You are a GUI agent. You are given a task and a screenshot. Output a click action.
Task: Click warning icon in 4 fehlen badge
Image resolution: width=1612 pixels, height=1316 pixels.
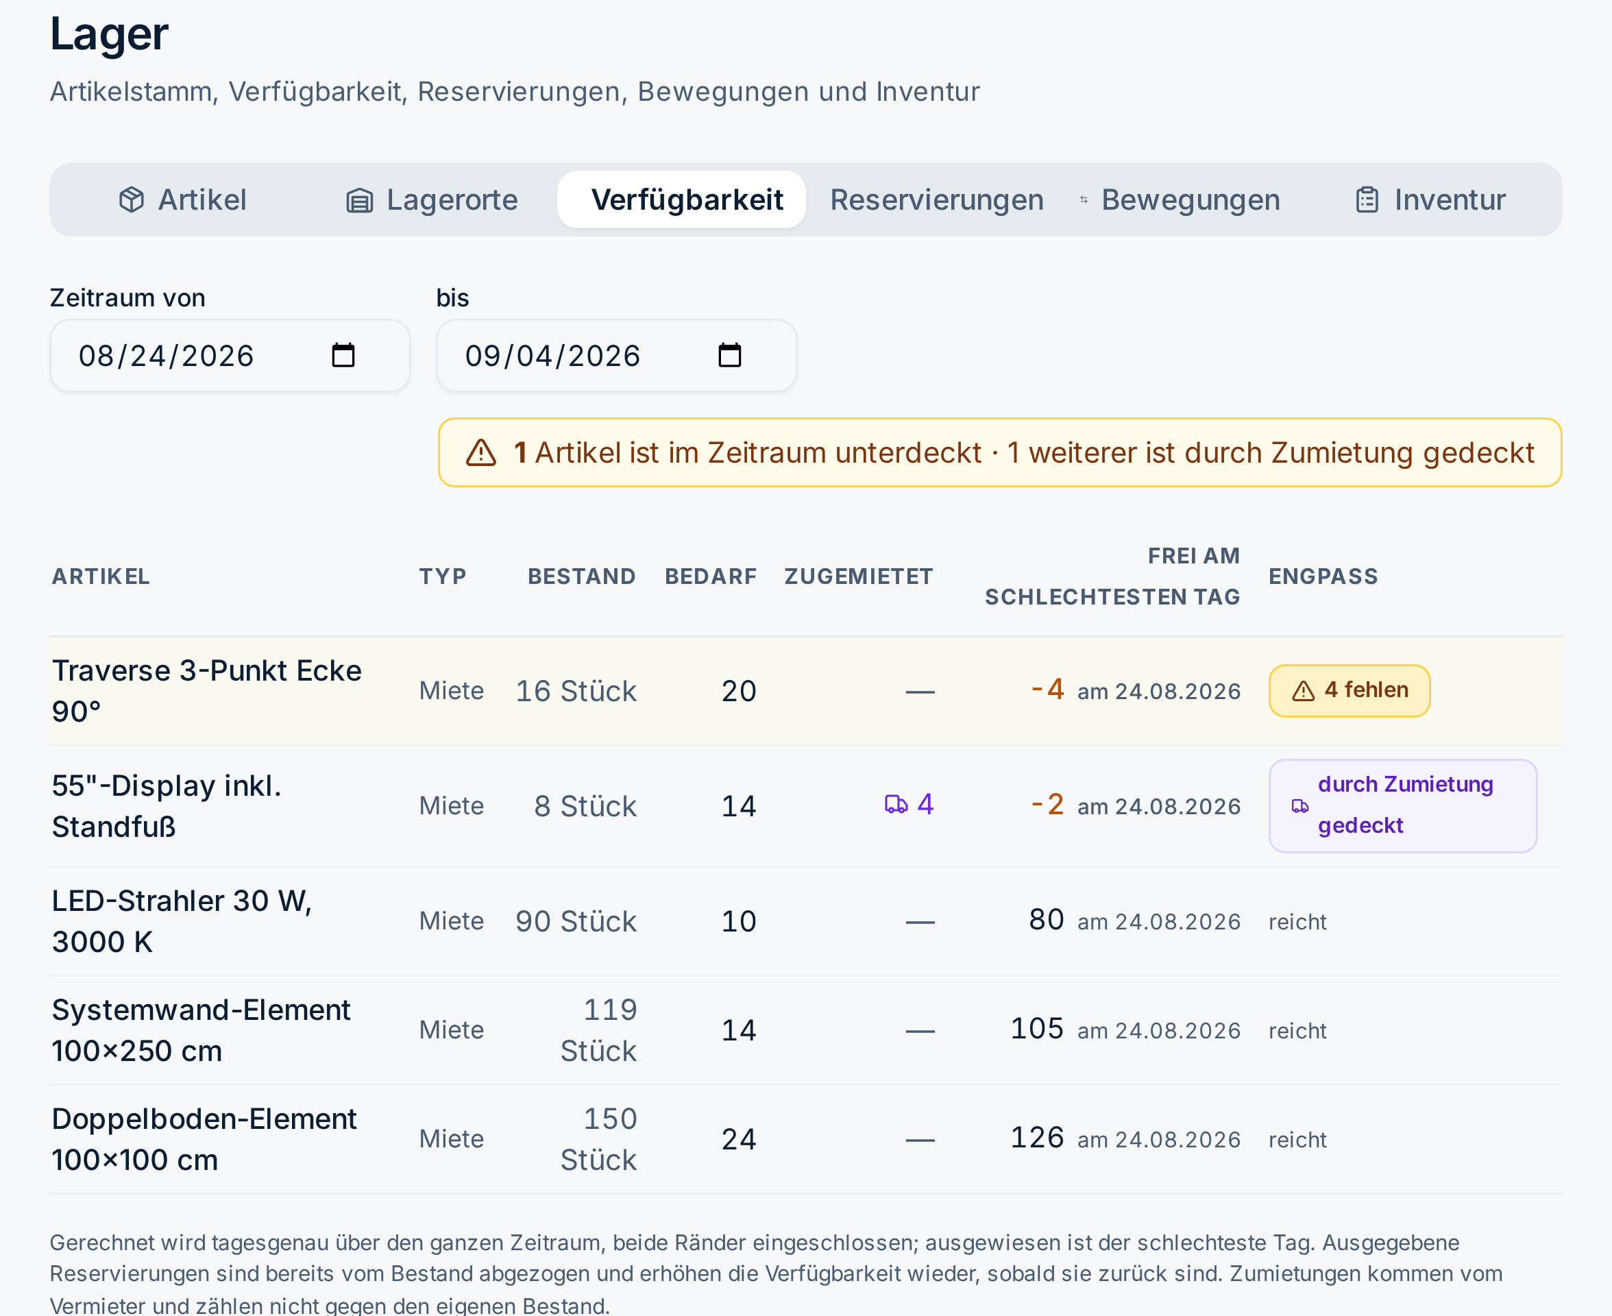pyautogui.click(x=1304, y=691)
